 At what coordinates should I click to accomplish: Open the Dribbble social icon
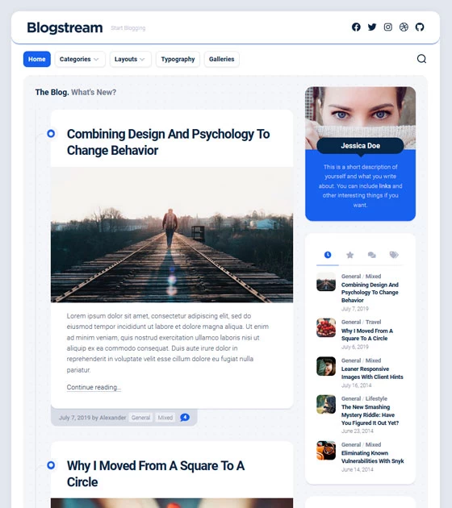tap(404, 27)
